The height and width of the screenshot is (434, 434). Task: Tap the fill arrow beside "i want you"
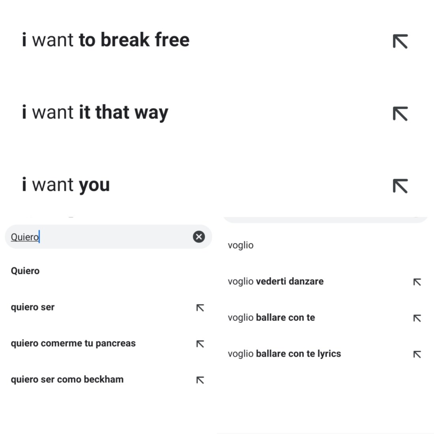pyautogui.click(x=400, y=186)
